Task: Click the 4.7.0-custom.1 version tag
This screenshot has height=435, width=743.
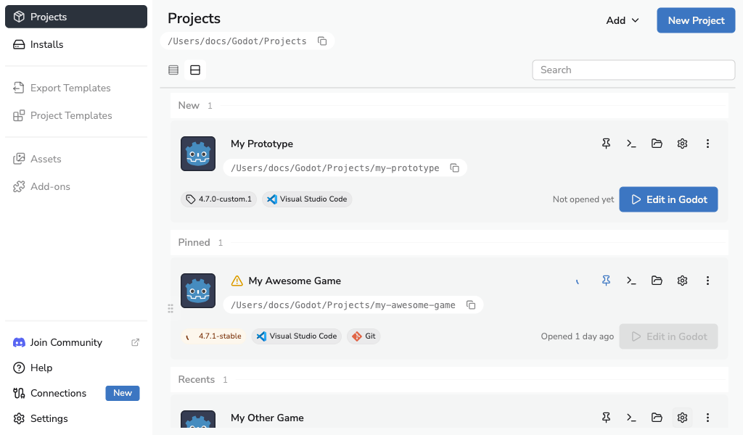Action: pyautogui.click(x=218, y=199)
